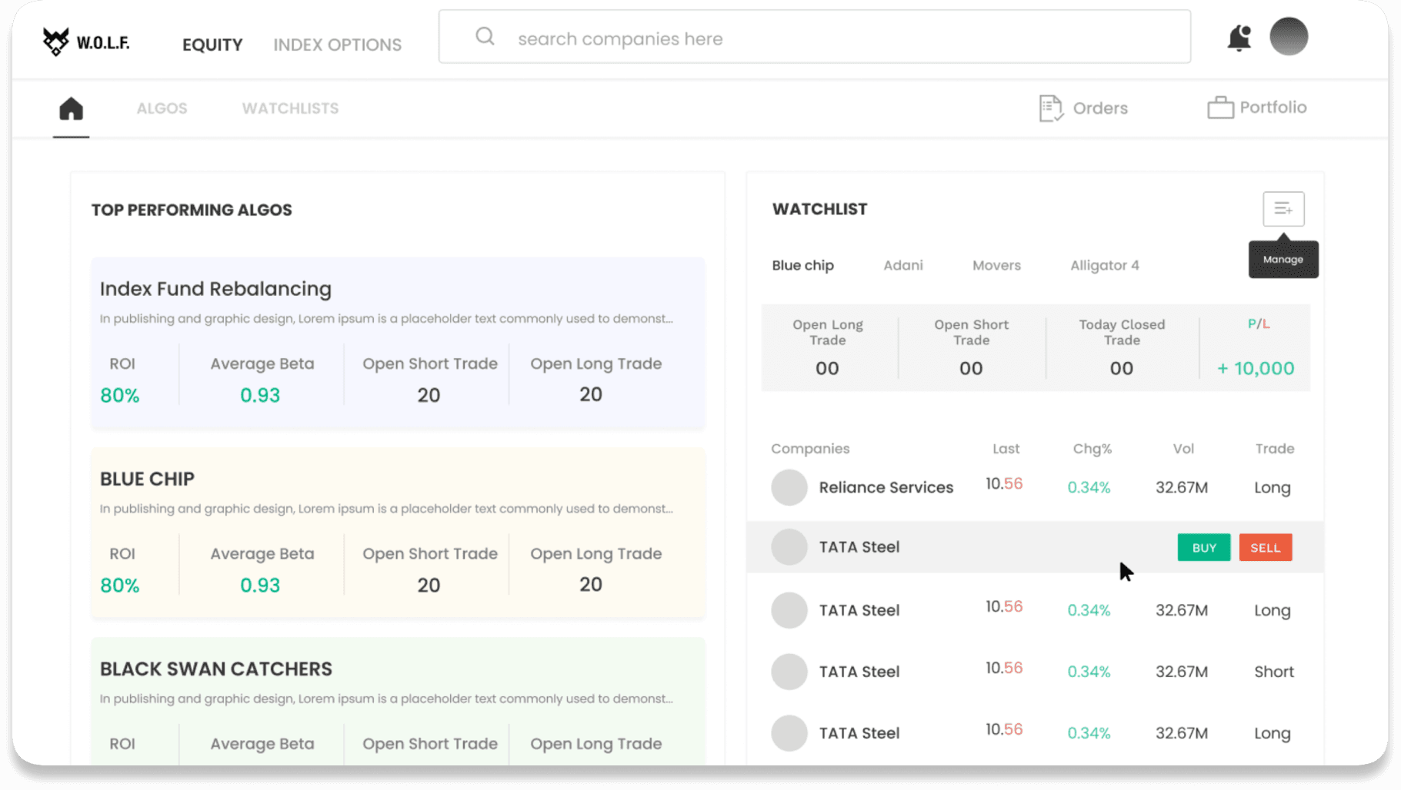The width and height of the screenshot is (1401, 790).
Task: Click Reliance Services 32.67M volume
Action: [x=1182, y=487]
